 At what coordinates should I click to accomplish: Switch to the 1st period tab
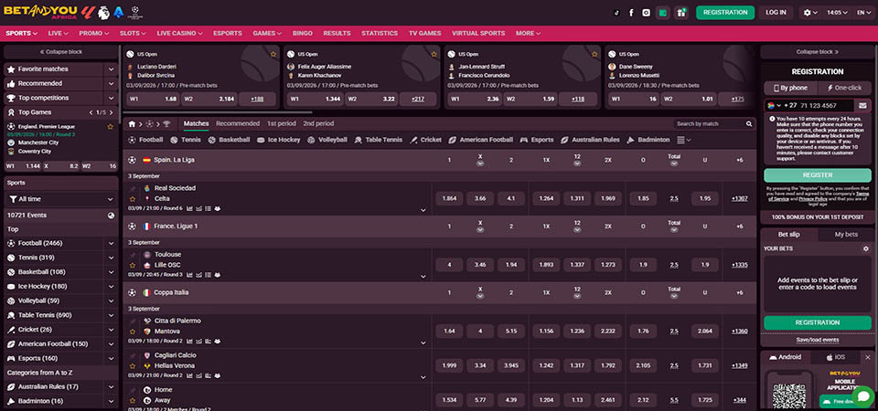click(x=281, y=123)
